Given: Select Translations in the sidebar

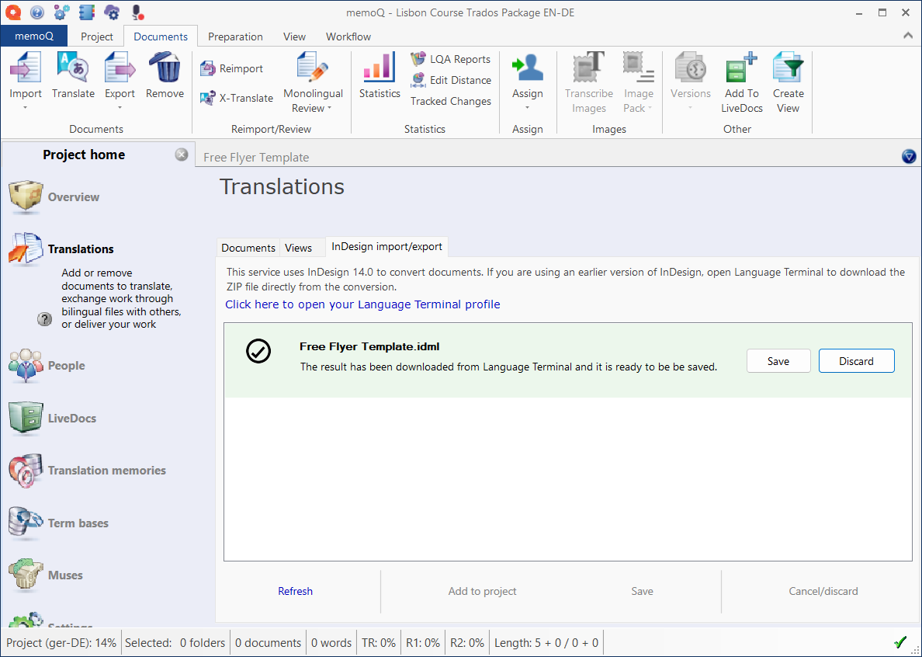Looking at the screenshot, I should (x=62, y=249).
